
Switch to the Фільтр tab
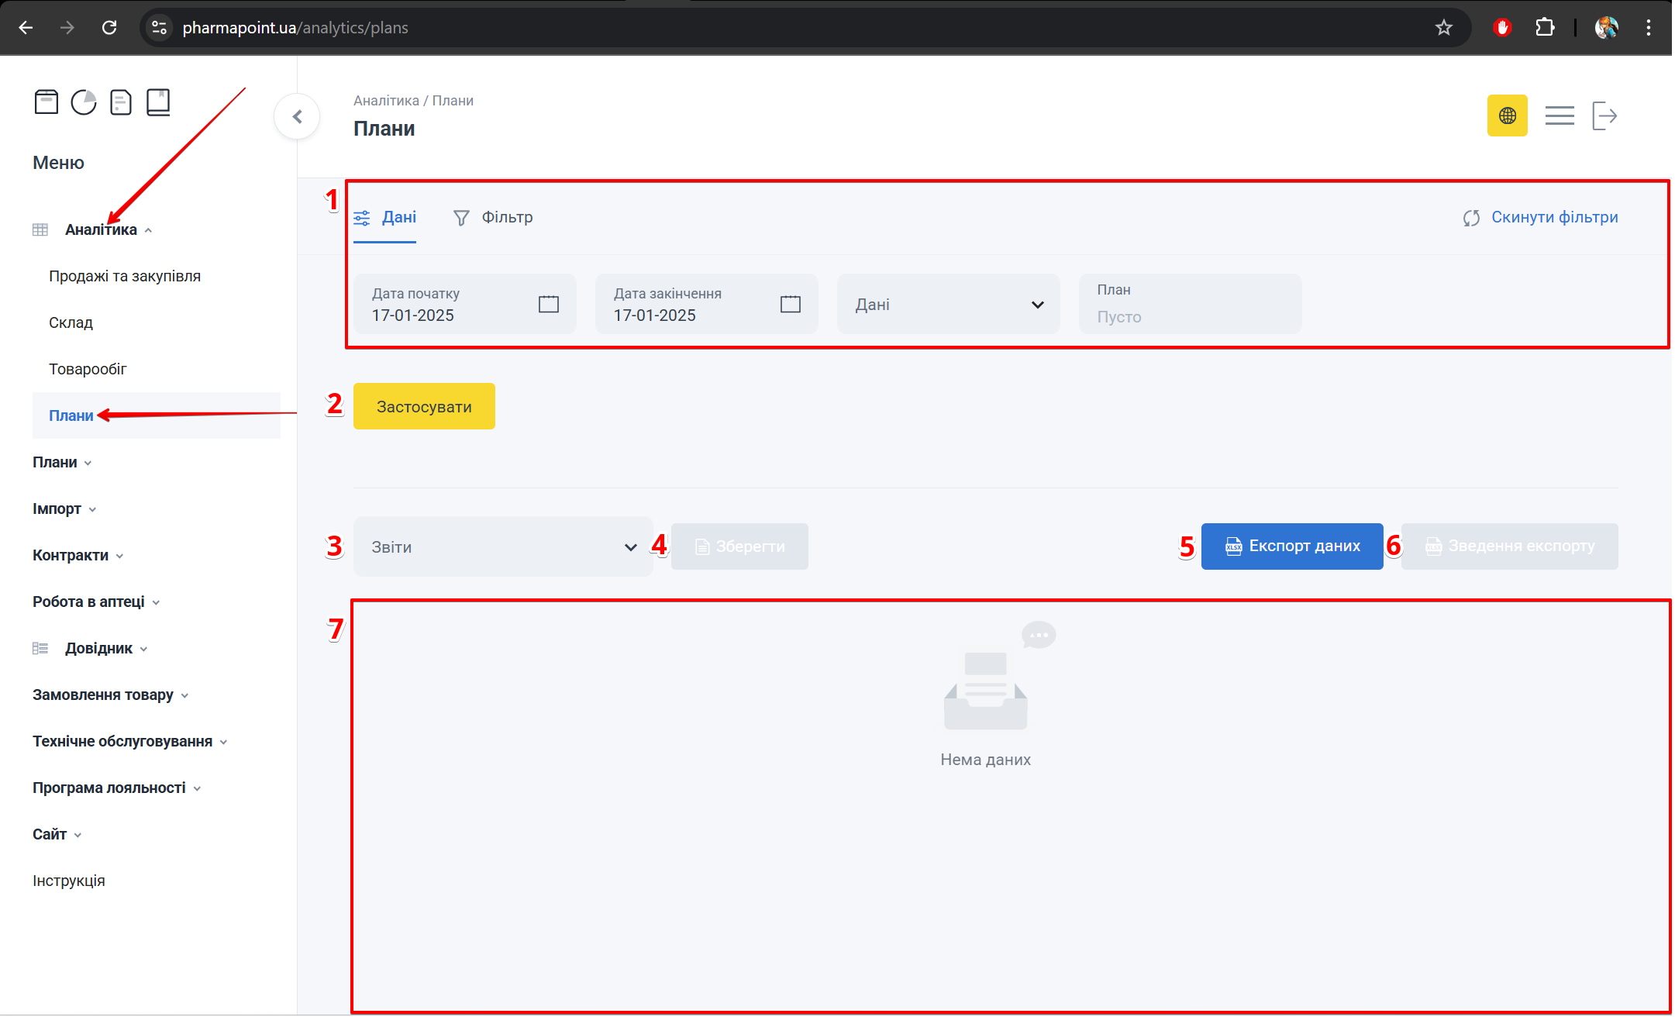pyautogui.click(x=493, y=218)
